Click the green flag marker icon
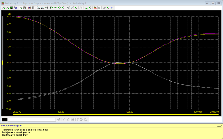223x139 pixels. 51,8
